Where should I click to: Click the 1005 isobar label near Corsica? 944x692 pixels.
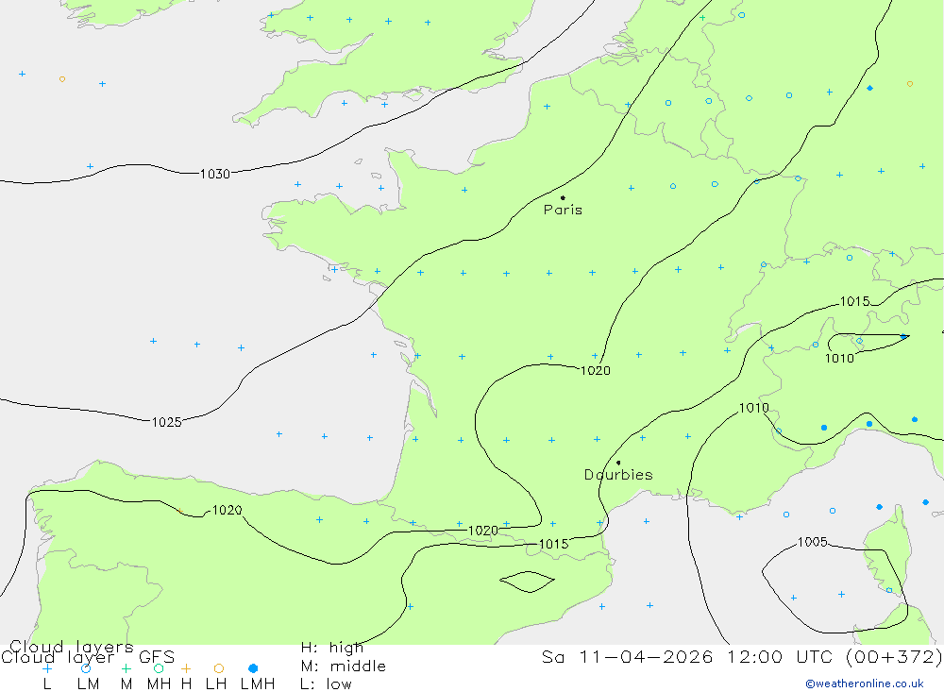813,542
